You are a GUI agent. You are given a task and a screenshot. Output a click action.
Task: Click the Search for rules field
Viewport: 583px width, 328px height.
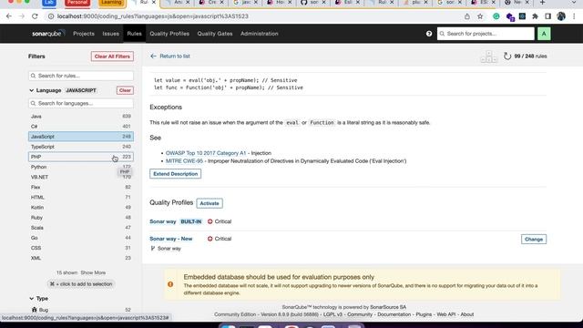pyautogui.click(x=81, y=76)
